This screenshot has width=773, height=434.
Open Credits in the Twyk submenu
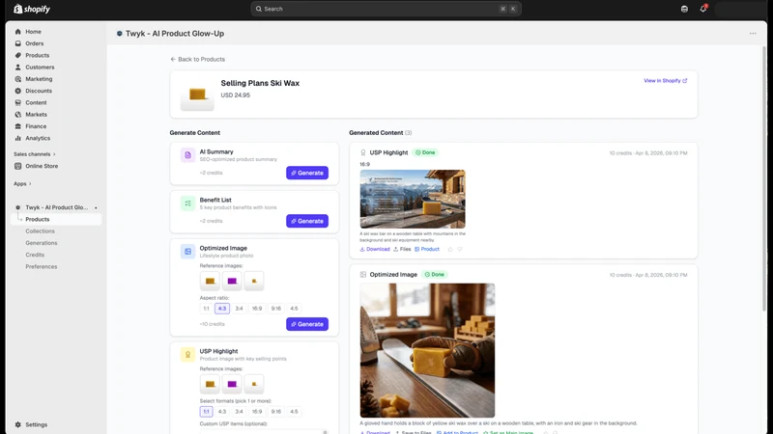click(x=35, y=255)
